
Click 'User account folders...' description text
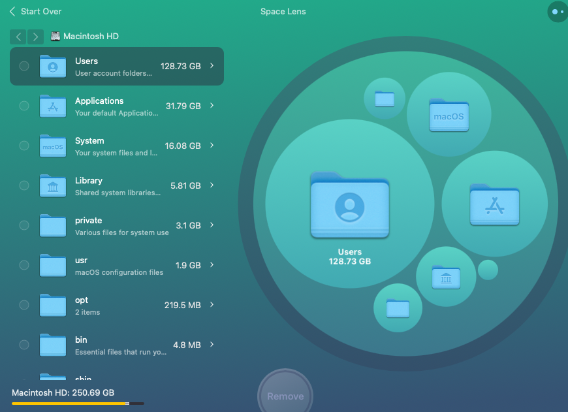[114, 73]
